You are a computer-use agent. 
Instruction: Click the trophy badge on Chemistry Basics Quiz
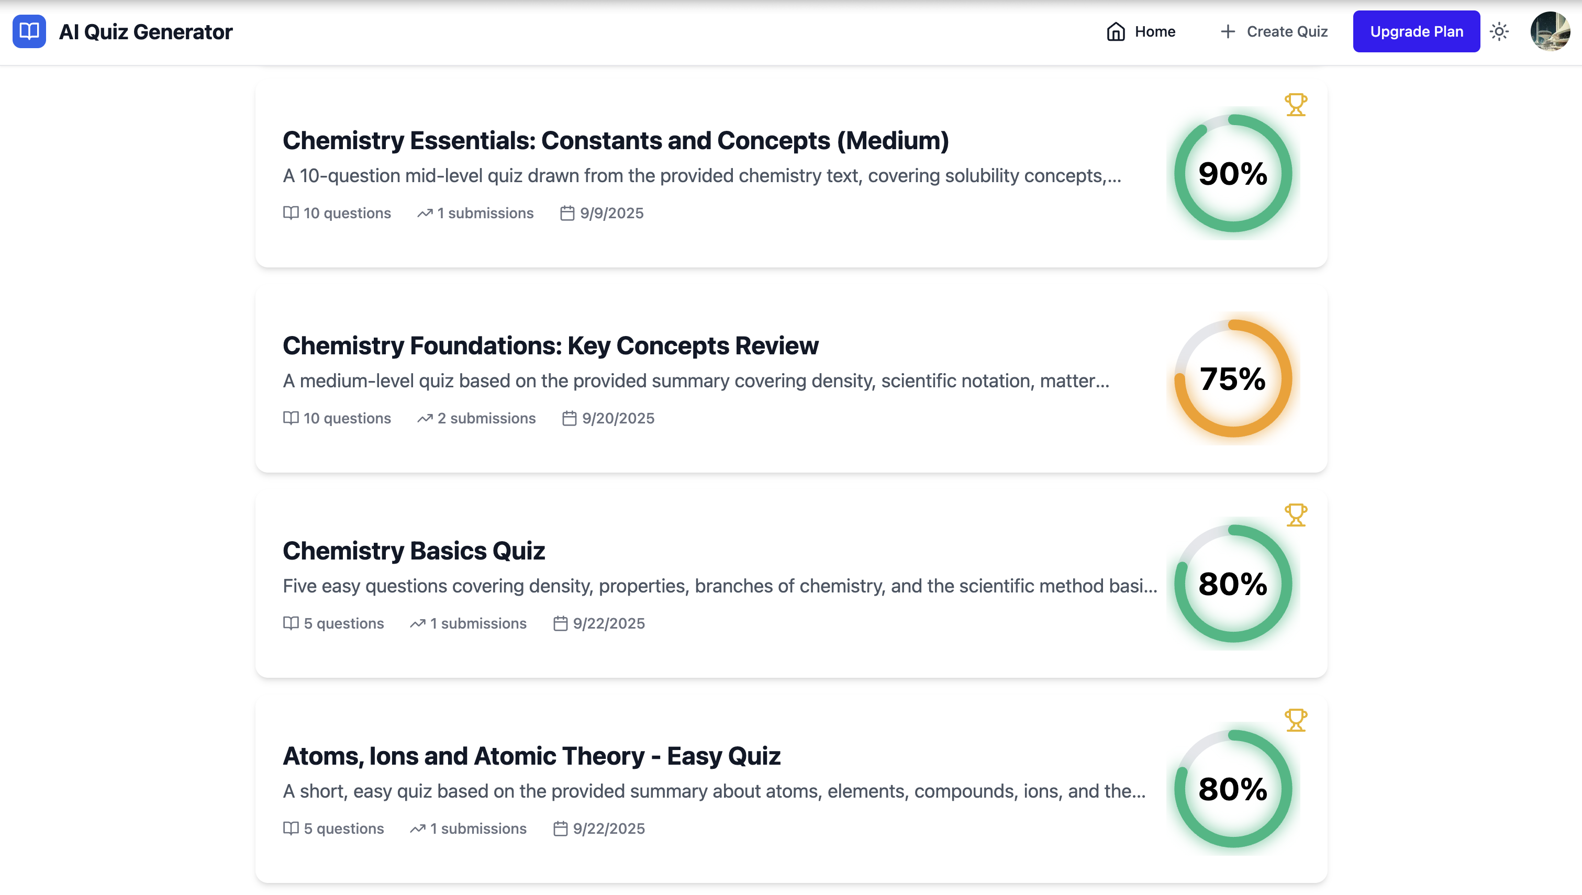point(1296,514)
